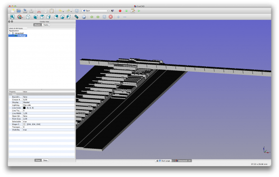
Task: Switch to Right view cube icon
Action: click(x=48, y=17)
